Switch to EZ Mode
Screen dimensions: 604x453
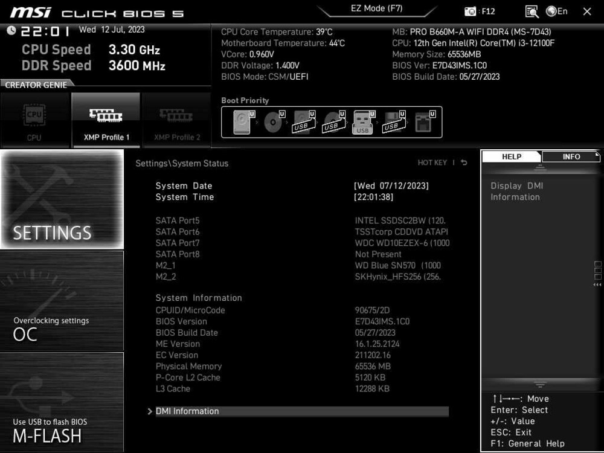pyautogui.click(x=377, y=8)
